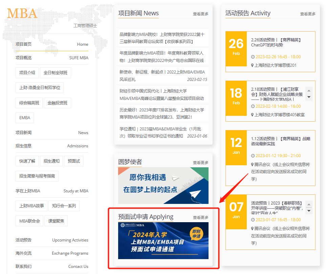
Task: Open the MBA联合会 button
Action: [29, 221]
